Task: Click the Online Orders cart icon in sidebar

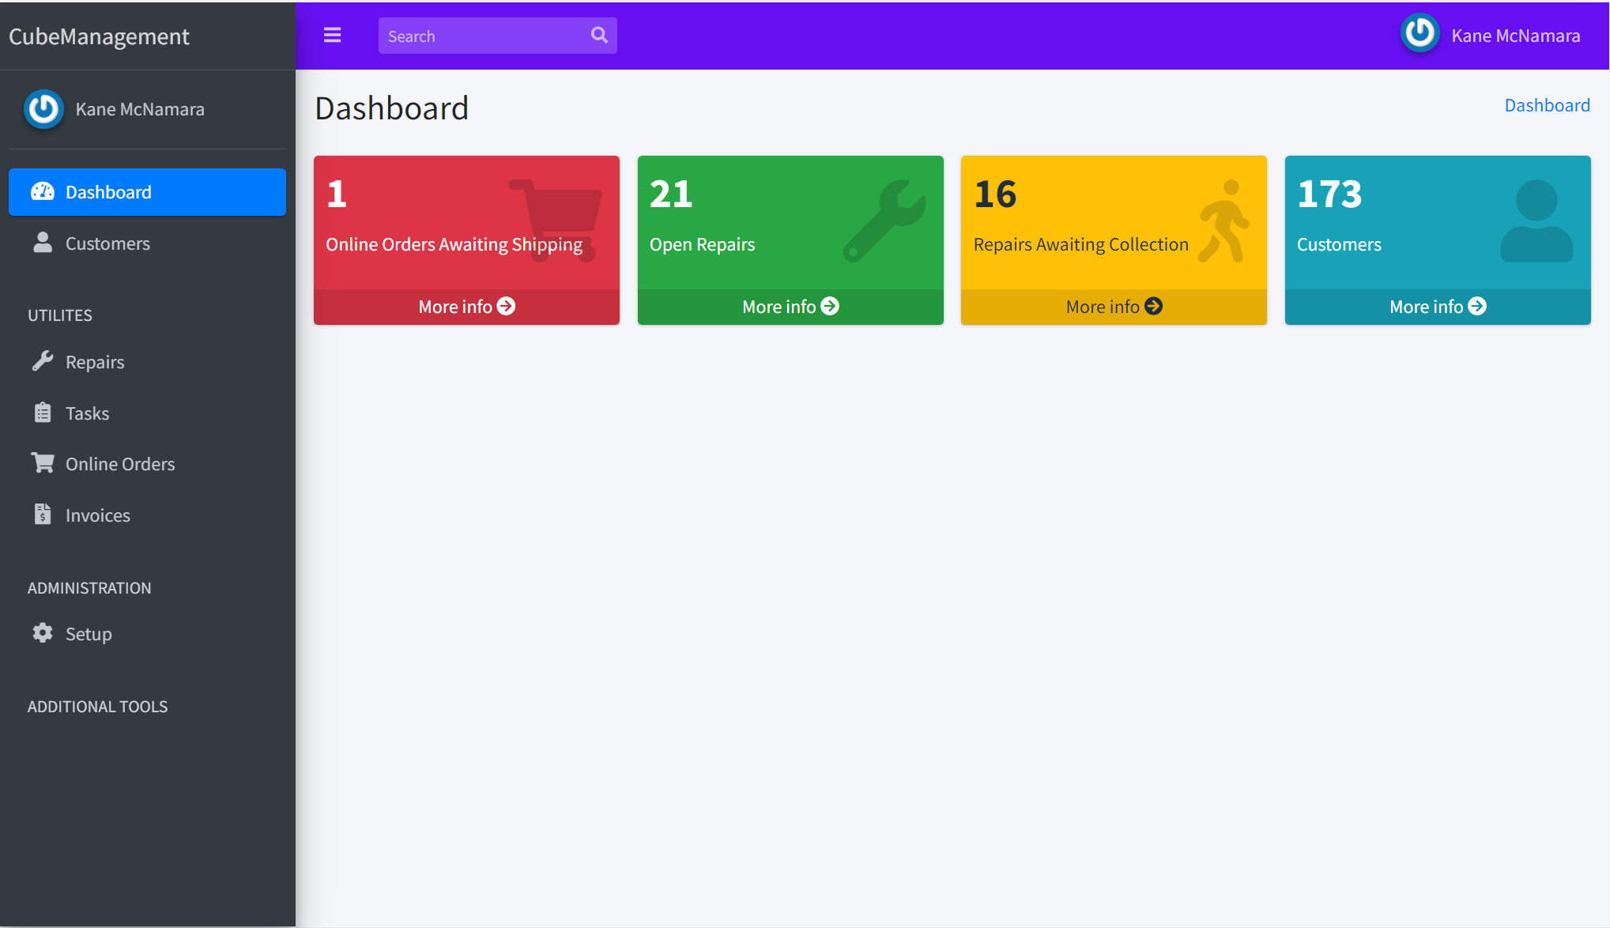Action: click(43, 463)
